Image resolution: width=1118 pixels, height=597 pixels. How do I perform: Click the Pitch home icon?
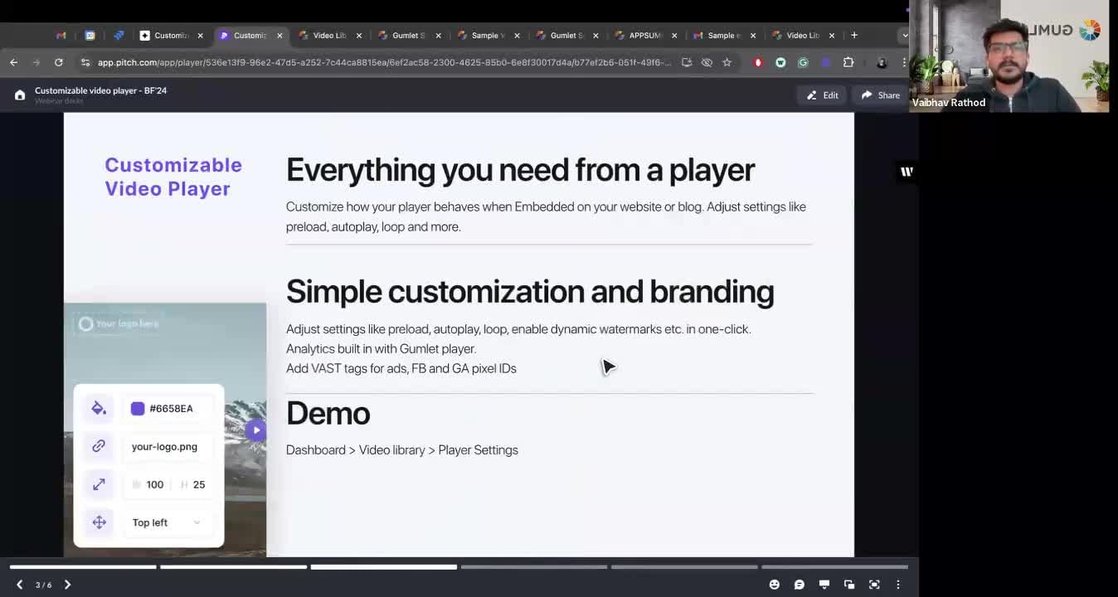(x=20, y=95)
